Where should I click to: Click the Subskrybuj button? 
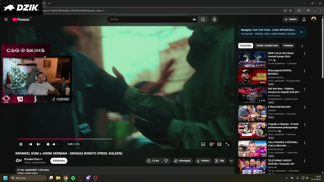(x=59, y=161)
